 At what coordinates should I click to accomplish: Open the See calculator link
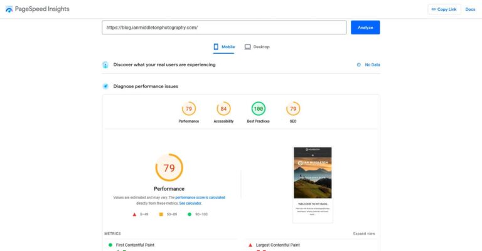click(190, 203)
